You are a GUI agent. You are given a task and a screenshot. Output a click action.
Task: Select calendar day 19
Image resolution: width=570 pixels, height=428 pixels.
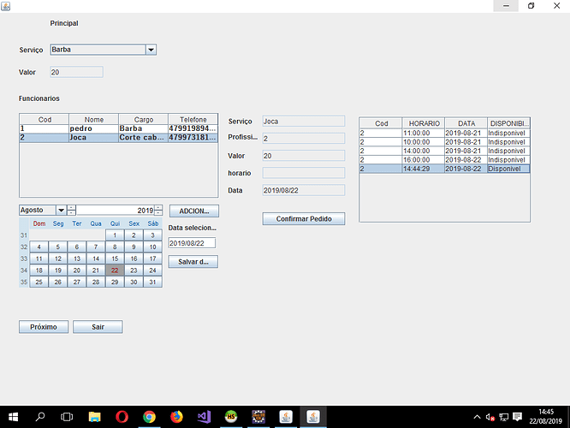[58, 270]
